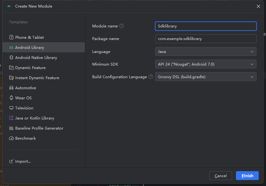266x186 pixels.
Task: Click the Create New Module title text
Action: click(34, 6)
